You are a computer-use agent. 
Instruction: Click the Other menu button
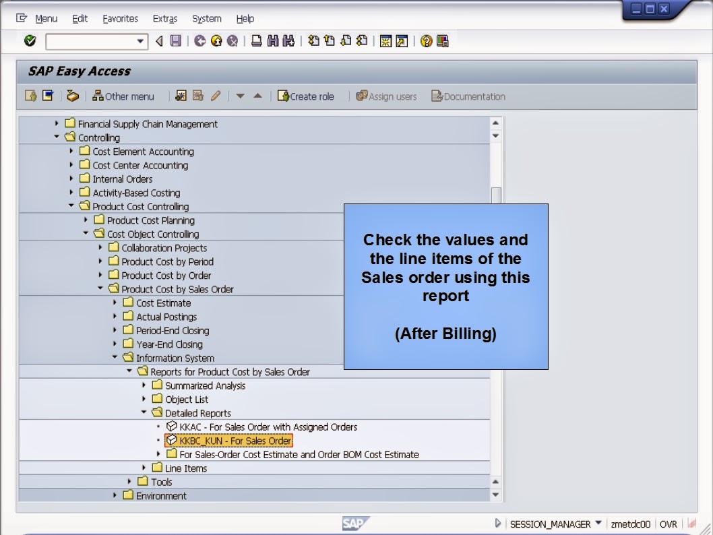point(123,96)
